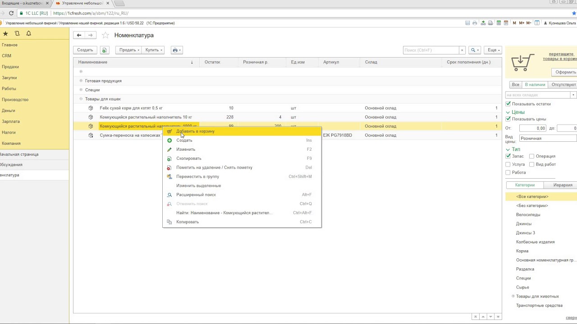
Task: Open the Закупки section in sidebar
Action: point(10,78)
